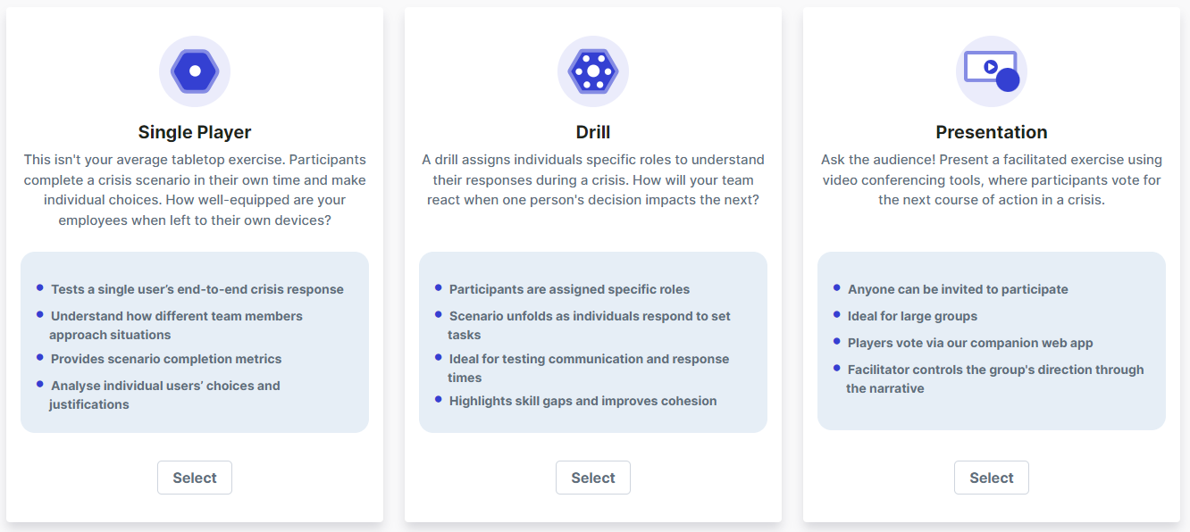1190x532 pixels.
Task: Click the Presentation video screen icon
Action: point(991,71)
